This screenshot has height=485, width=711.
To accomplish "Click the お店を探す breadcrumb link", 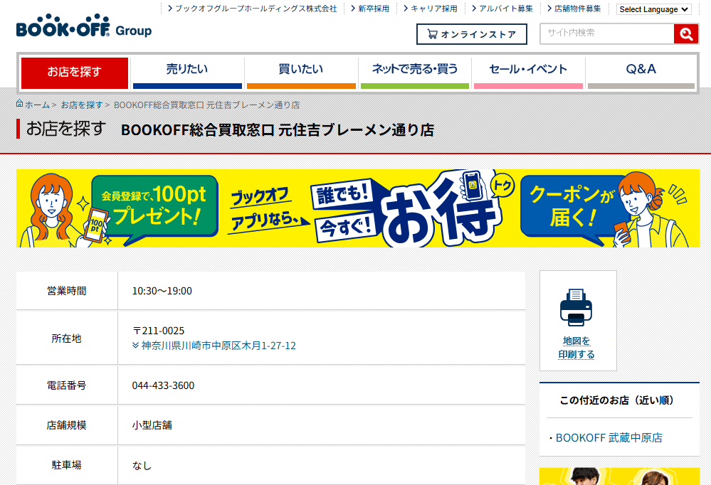I will tap(82, 105).
